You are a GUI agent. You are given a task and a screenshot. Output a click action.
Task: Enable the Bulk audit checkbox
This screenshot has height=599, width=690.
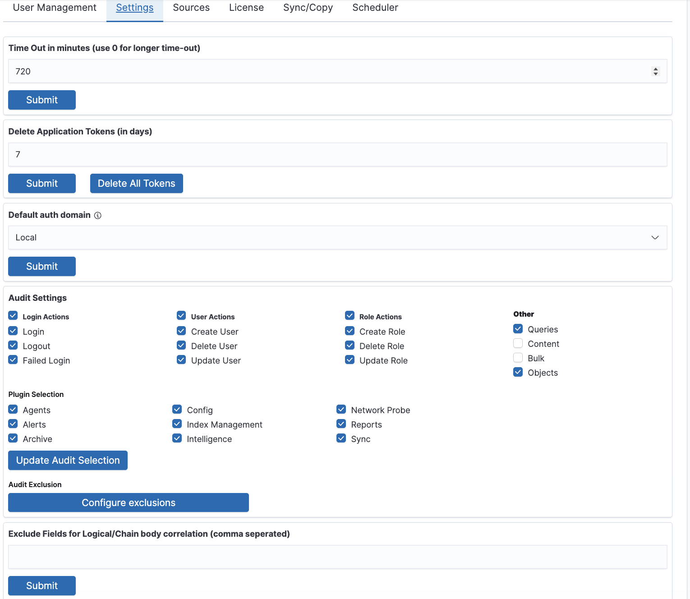point(518,358)
